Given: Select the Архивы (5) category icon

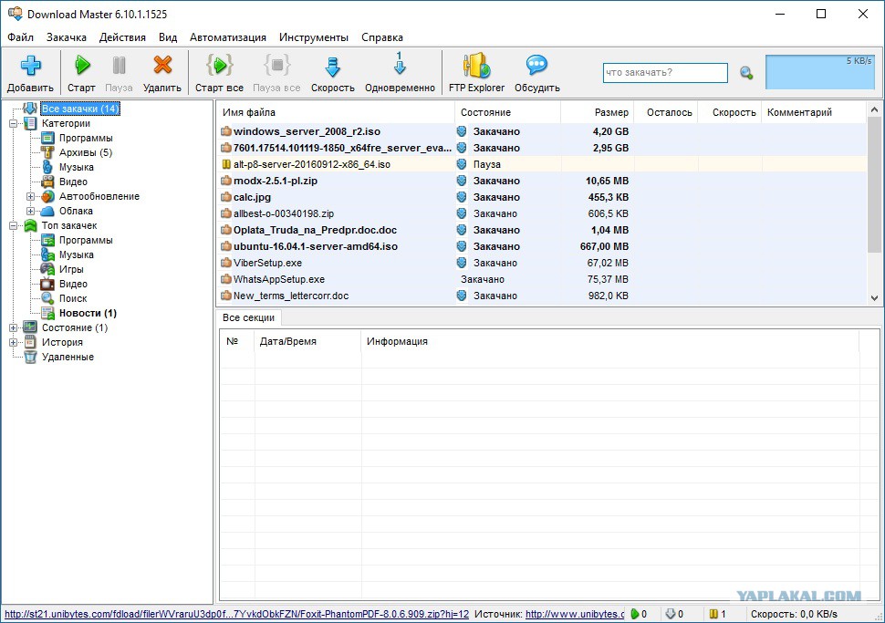Looking at the screenshot, I should [x=48, y=152].
